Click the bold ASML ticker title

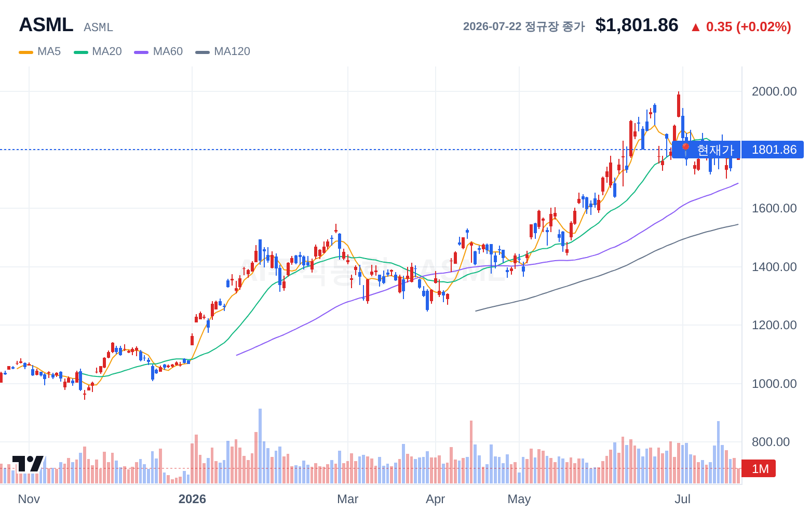pyautogui.click(x=46, y=25)
